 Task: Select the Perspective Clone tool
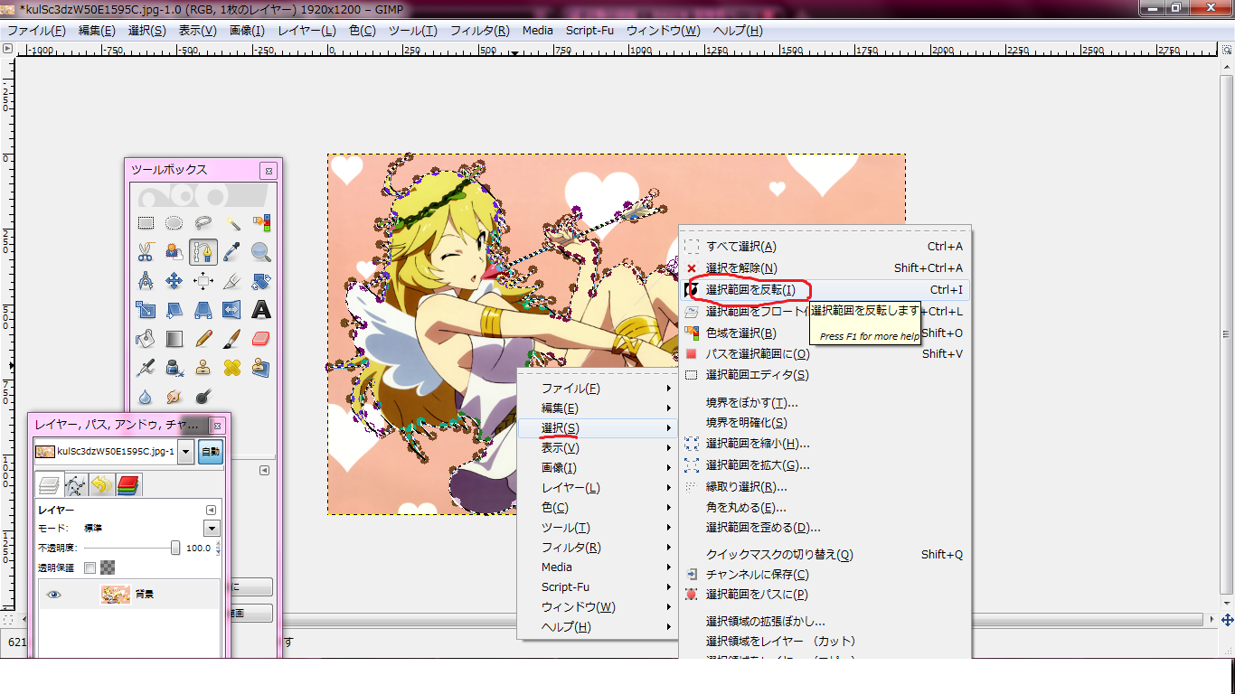261,368
